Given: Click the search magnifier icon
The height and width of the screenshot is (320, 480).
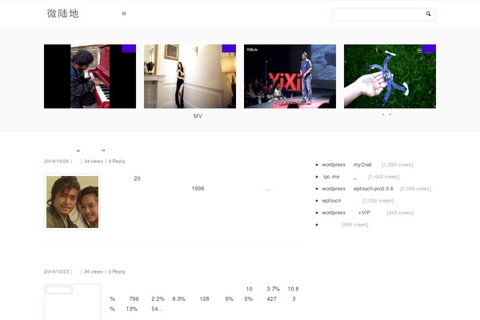Looking at the screenshot, I should [x=428, y=14].
